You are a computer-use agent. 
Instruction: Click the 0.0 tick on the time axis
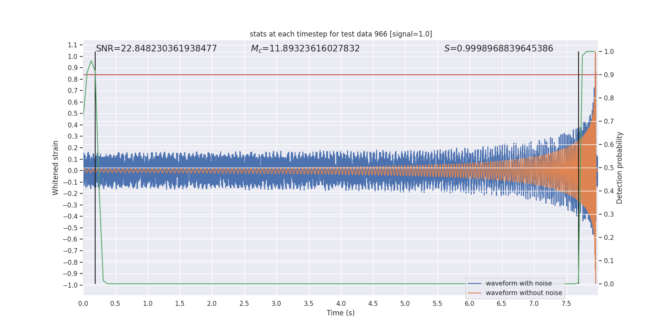pyautogui.click(x=83, y=304)
